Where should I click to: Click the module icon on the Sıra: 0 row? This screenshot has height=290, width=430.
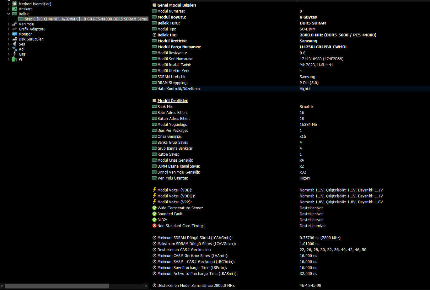coord(20,19)
